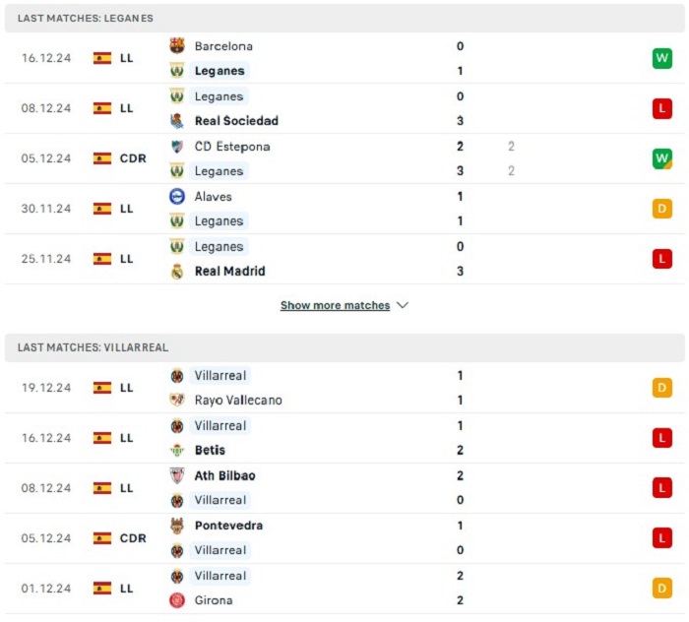
Task: Open the Villarreal vs Girona match row
Action: (344, 589)
